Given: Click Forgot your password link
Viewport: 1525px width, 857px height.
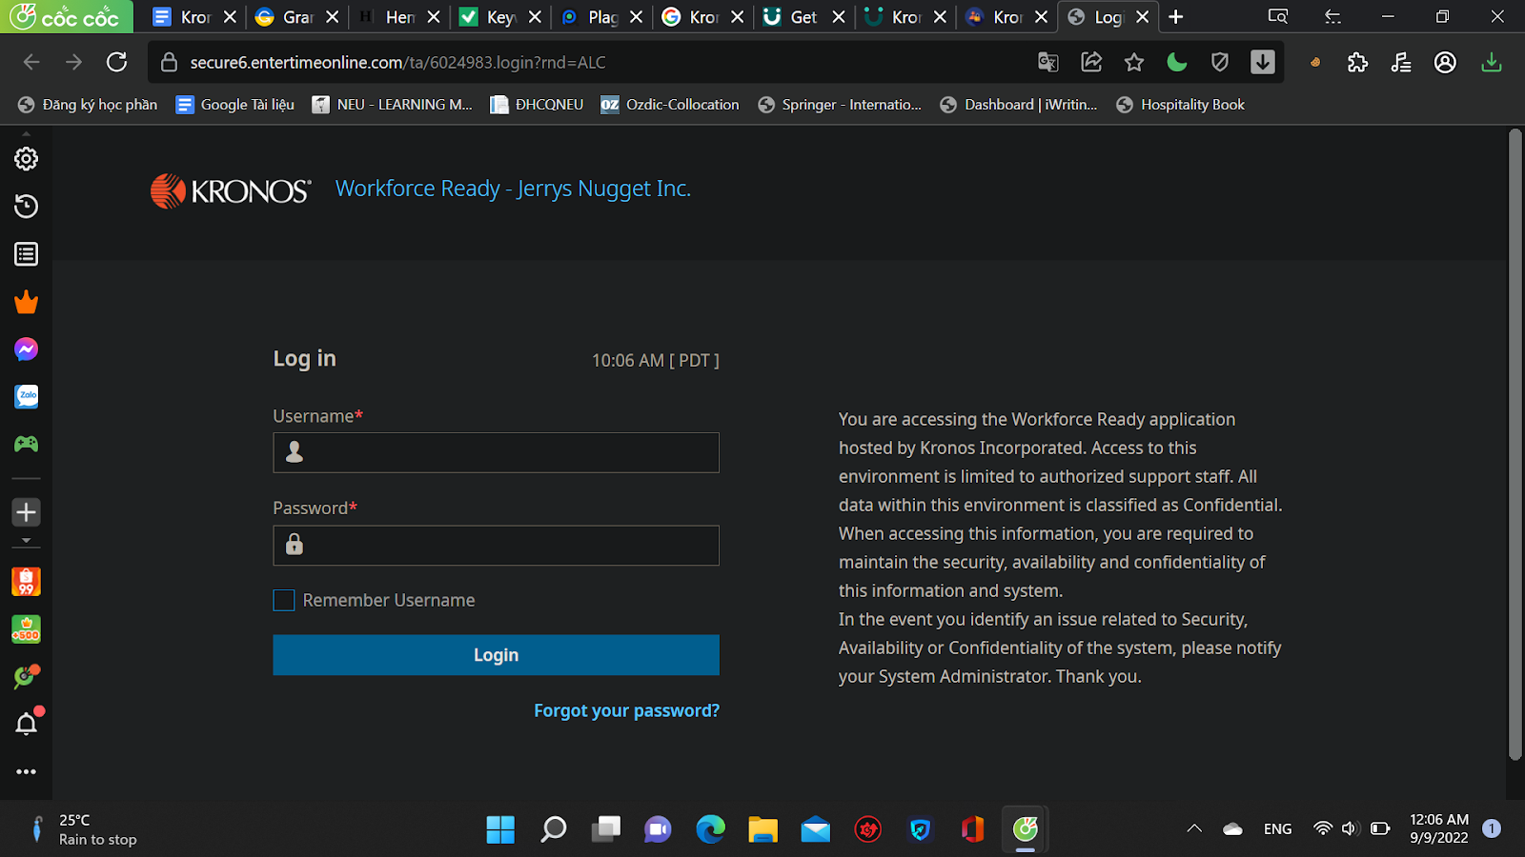Looking at the screenshot, I should (627, 710).
